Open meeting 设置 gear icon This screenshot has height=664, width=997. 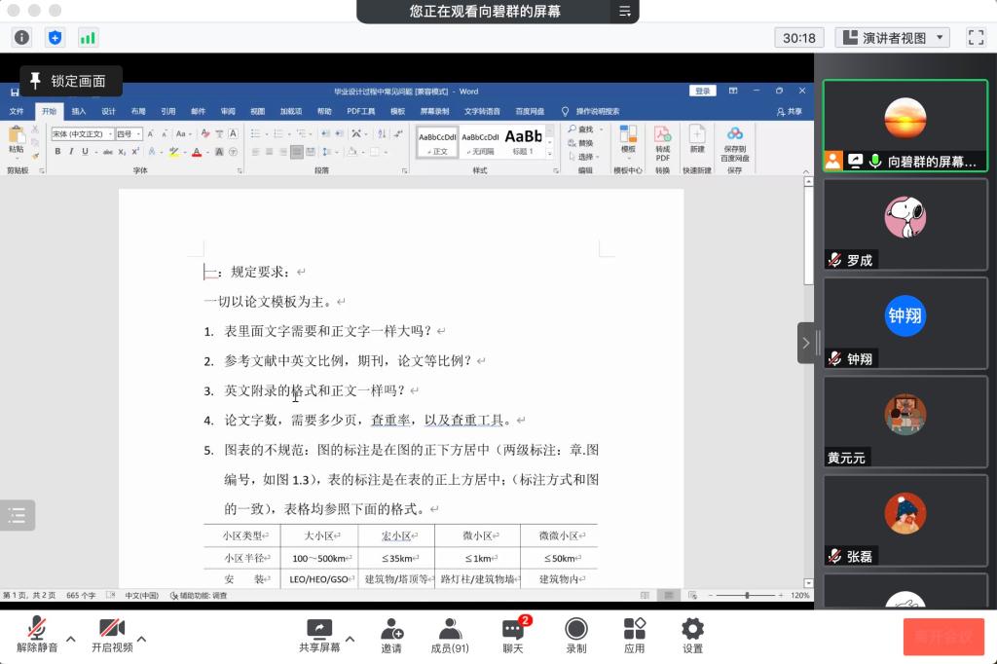click(x=692, y=634)
